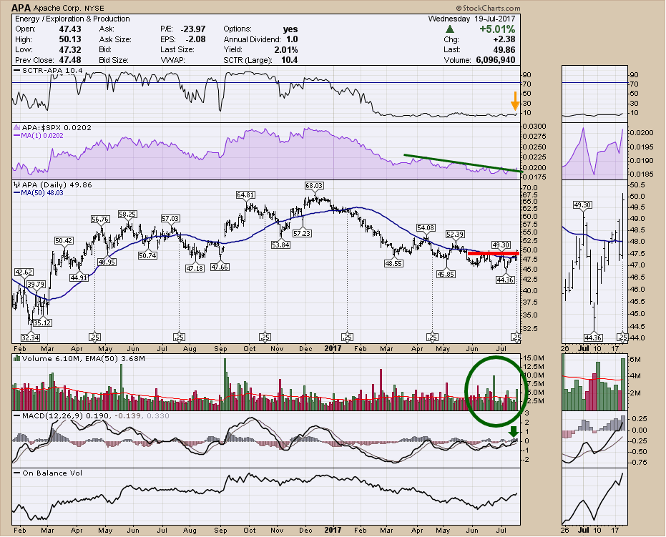Click the zoomed On Balance Vol thumbnail panel
Image resolution: width=666 pixels, height=537 pixels.
point(594,497)
